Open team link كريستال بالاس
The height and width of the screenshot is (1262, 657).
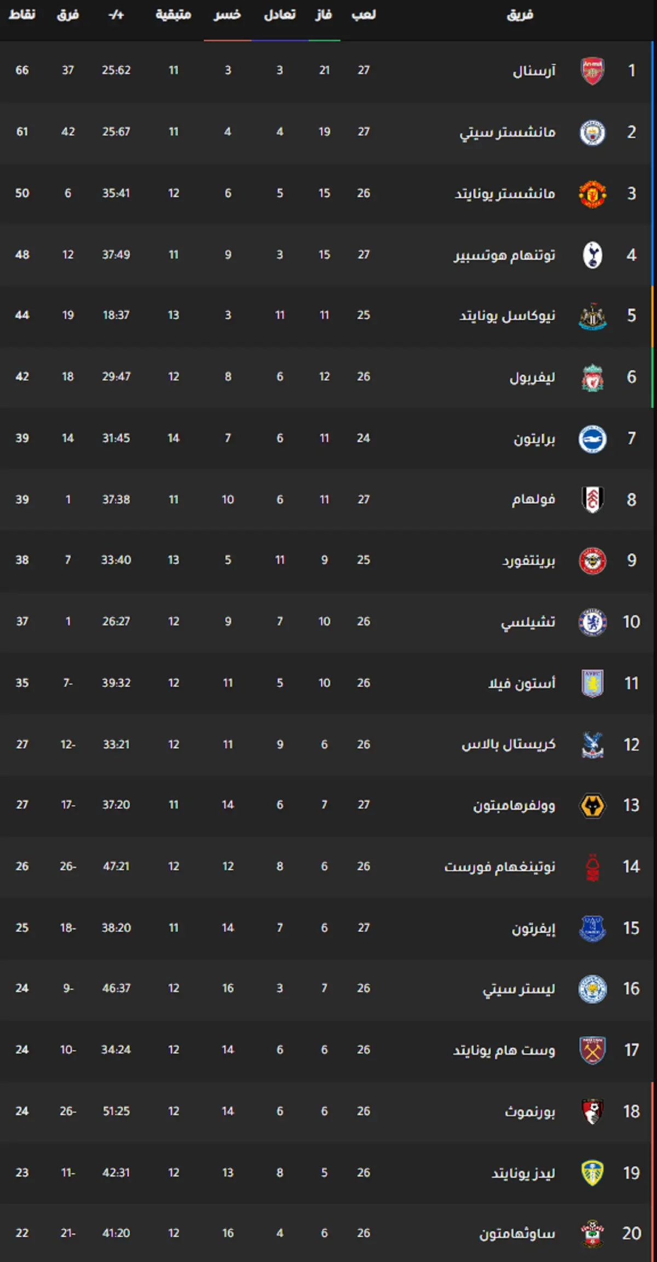[x=509, y=745]
